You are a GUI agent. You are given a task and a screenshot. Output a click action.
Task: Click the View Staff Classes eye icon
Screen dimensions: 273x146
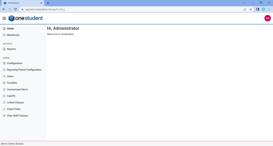[x=4, y=116]
